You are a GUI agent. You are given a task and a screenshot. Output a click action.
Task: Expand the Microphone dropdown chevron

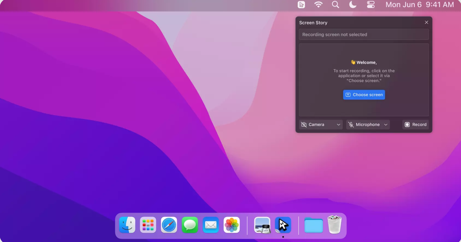[386, 125]
